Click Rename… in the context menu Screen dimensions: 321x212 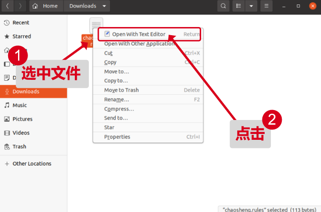pos(116,99)
